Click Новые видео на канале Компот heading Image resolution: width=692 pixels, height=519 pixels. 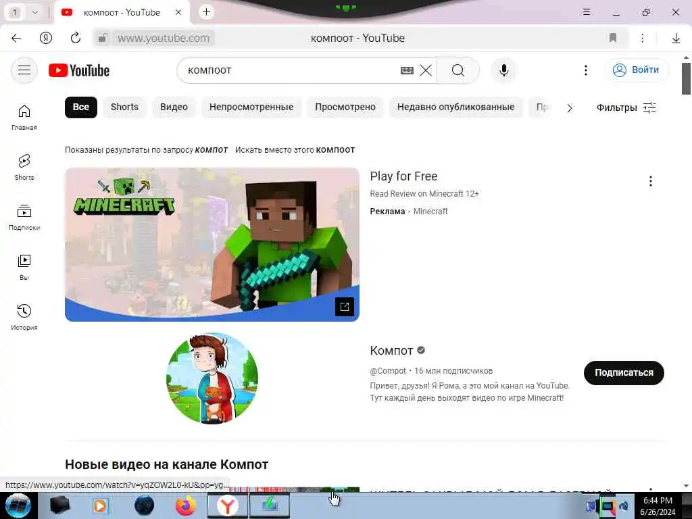(x=166, y=465)
